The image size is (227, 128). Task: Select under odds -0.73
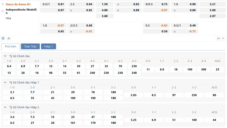[x=185, y=31]
